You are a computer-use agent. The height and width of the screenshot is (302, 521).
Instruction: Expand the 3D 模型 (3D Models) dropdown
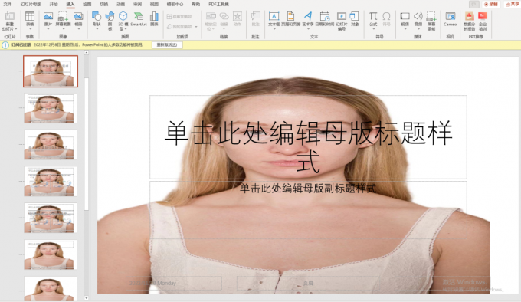click(x=126, y=29)
